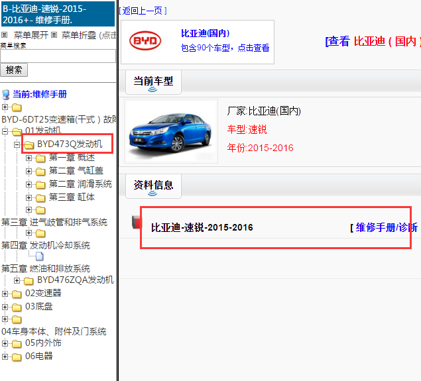Click the BYD logo image

tap(145, 41)
